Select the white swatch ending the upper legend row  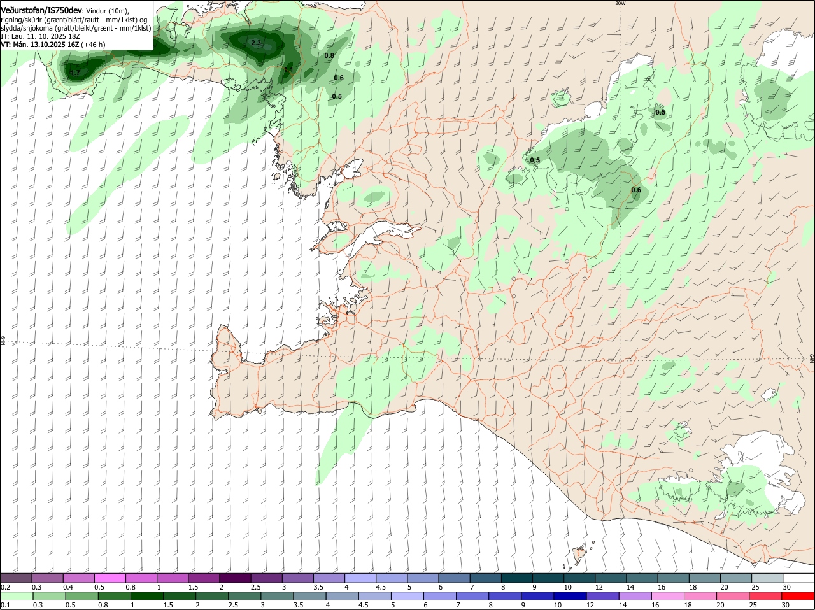[x=798, y=578]
